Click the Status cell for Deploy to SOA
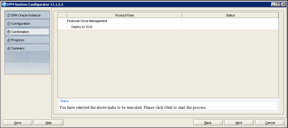Viewport: 288px width, 128px height. click(230, 27)
